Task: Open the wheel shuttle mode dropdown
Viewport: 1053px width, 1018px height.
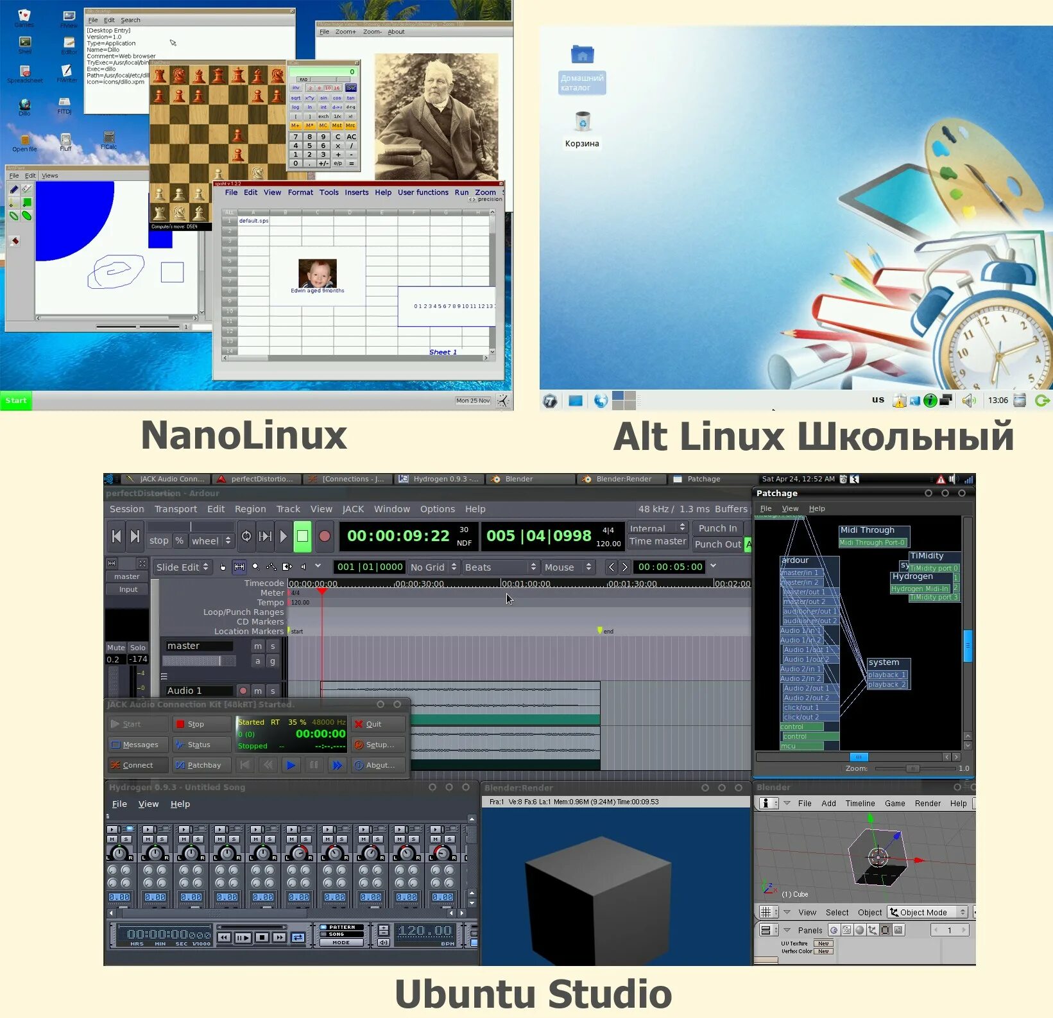Action: click(x=211, y=540)
